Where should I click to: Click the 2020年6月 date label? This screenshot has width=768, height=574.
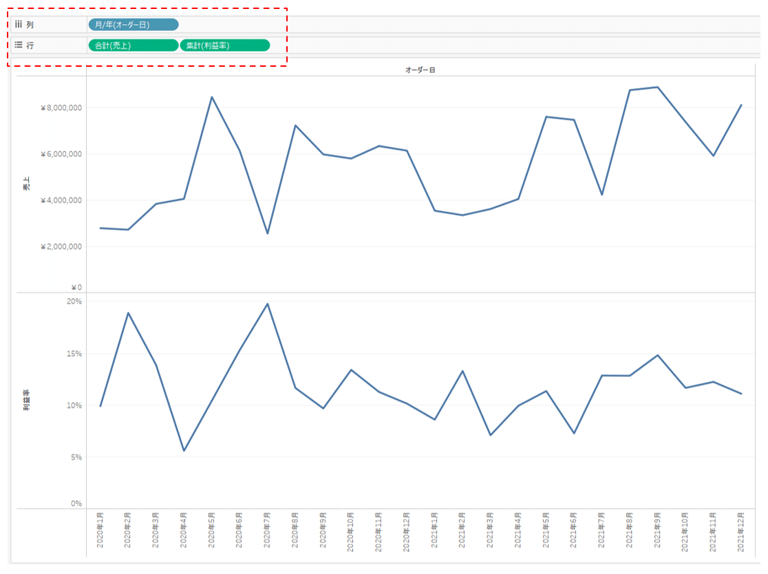tap(239, 530)
